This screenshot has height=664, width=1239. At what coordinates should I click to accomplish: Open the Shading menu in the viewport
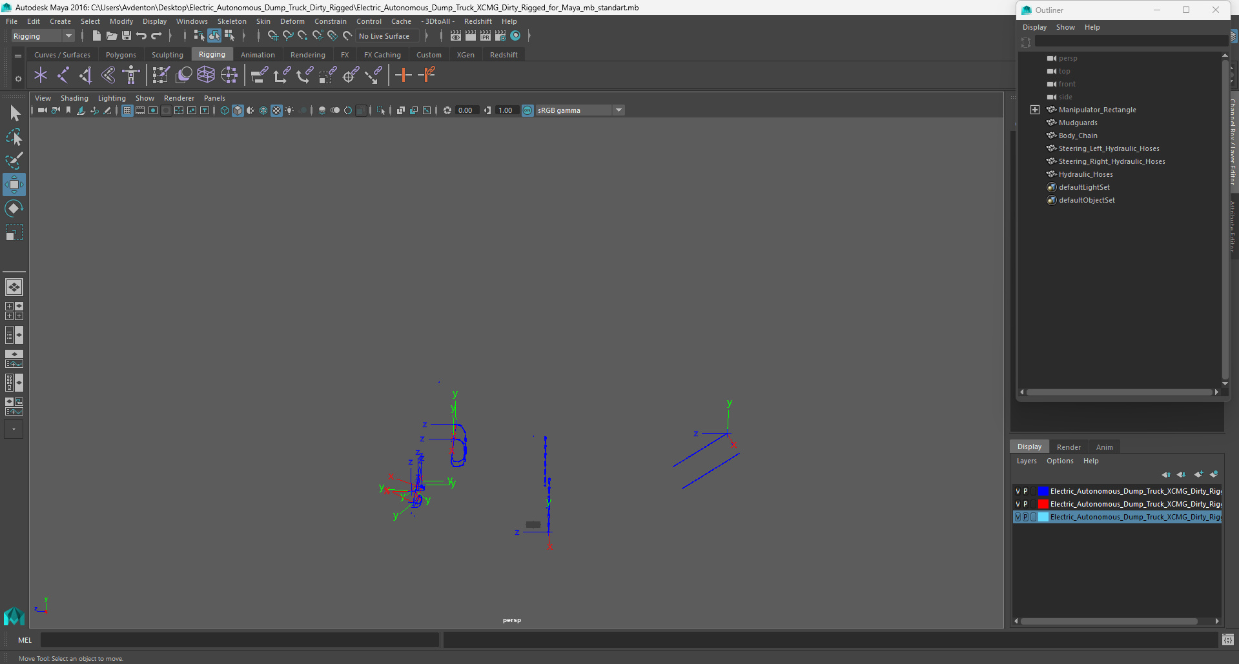click(x=74, y=98)
